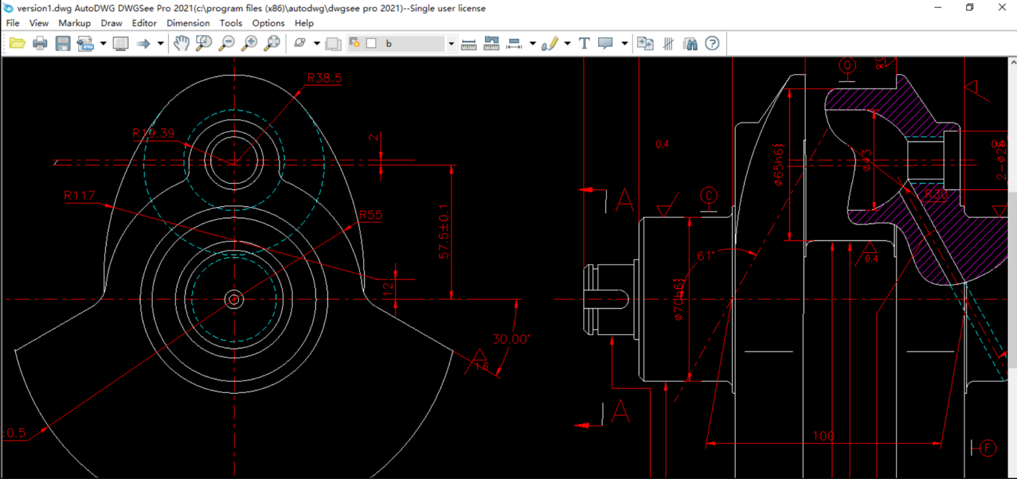Open the Find with the binoculars icon
Screen dimensions: 1017x479
coord(689,43)
